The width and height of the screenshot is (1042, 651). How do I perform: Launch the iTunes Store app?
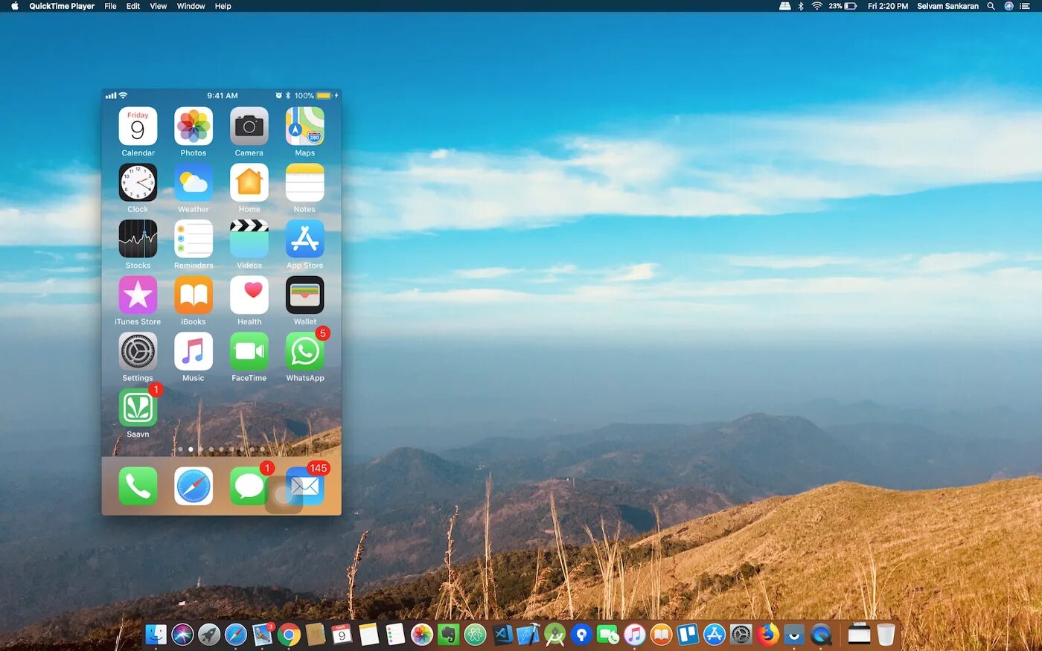tap(138, 295)
